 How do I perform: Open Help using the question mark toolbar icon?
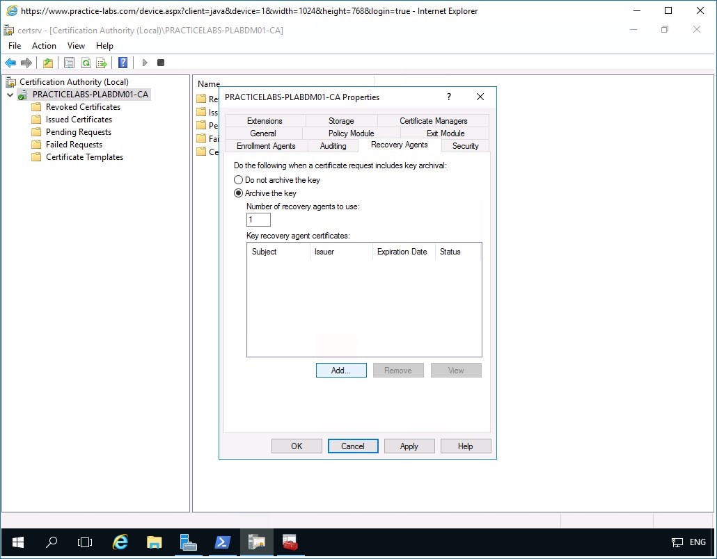123,63
